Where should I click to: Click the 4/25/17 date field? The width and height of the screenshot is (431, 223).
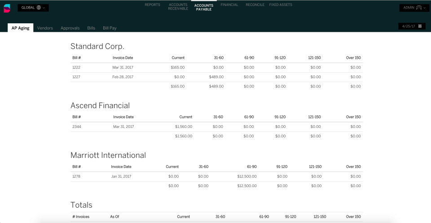point(412,26)
